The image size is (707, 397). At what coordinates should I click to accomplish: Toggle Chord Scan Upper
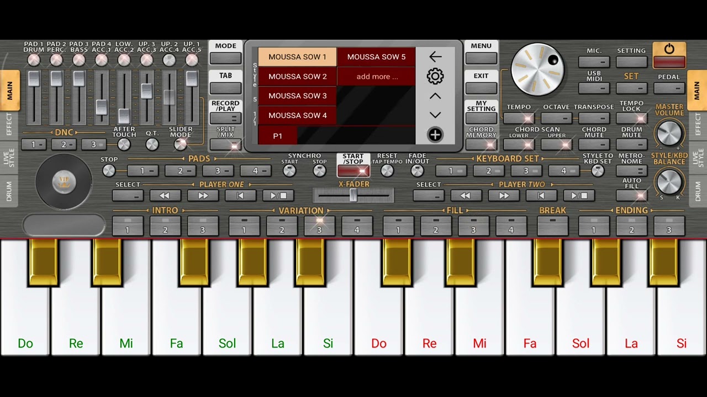pyautogui.click(x=556, y=144)
